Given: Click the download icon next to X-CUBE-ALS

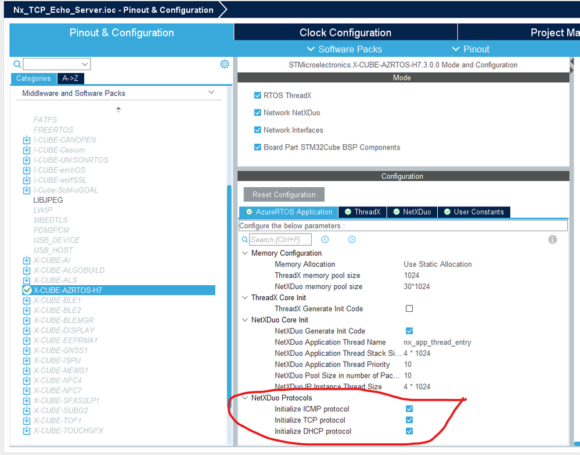Looking at the screenshot, I should tap(27, 281).
